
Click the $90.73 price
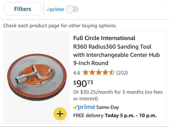tap(83, 83)
